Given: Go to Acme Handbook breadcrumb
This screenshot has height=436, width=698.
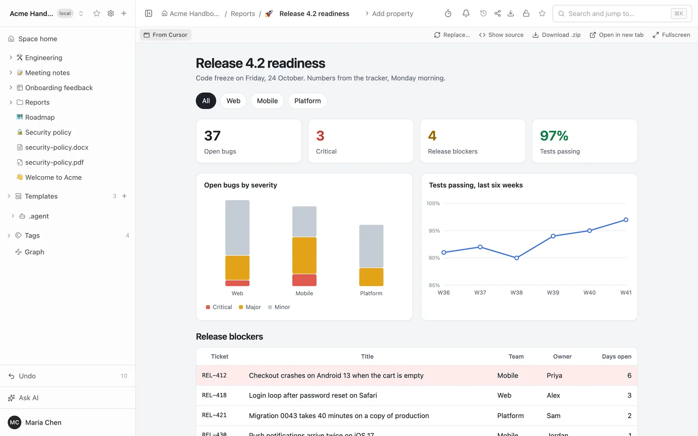Looking at the screenshot, I should pos(190,14).
